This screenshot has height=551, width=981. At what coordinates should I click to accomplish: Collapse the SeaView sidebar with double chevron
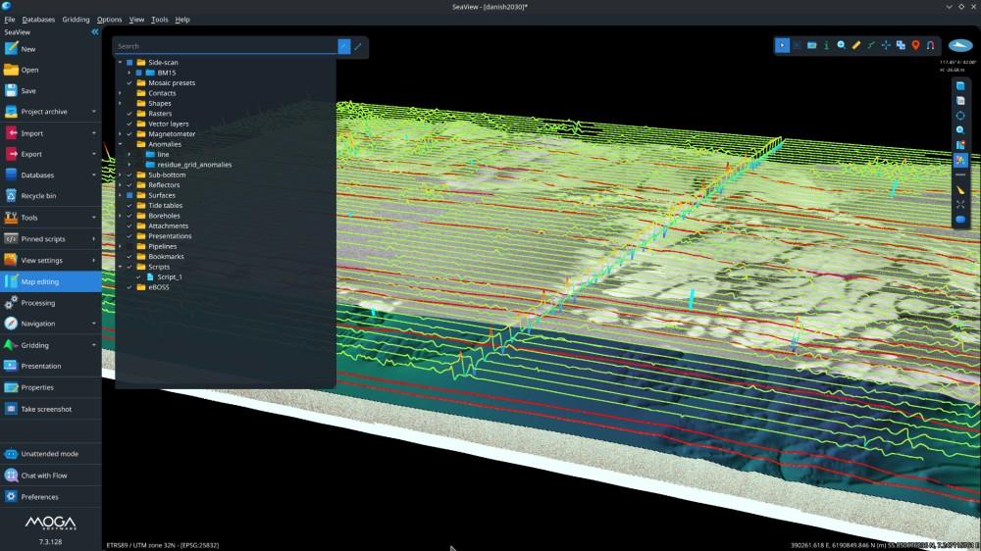tap(94, 32)
